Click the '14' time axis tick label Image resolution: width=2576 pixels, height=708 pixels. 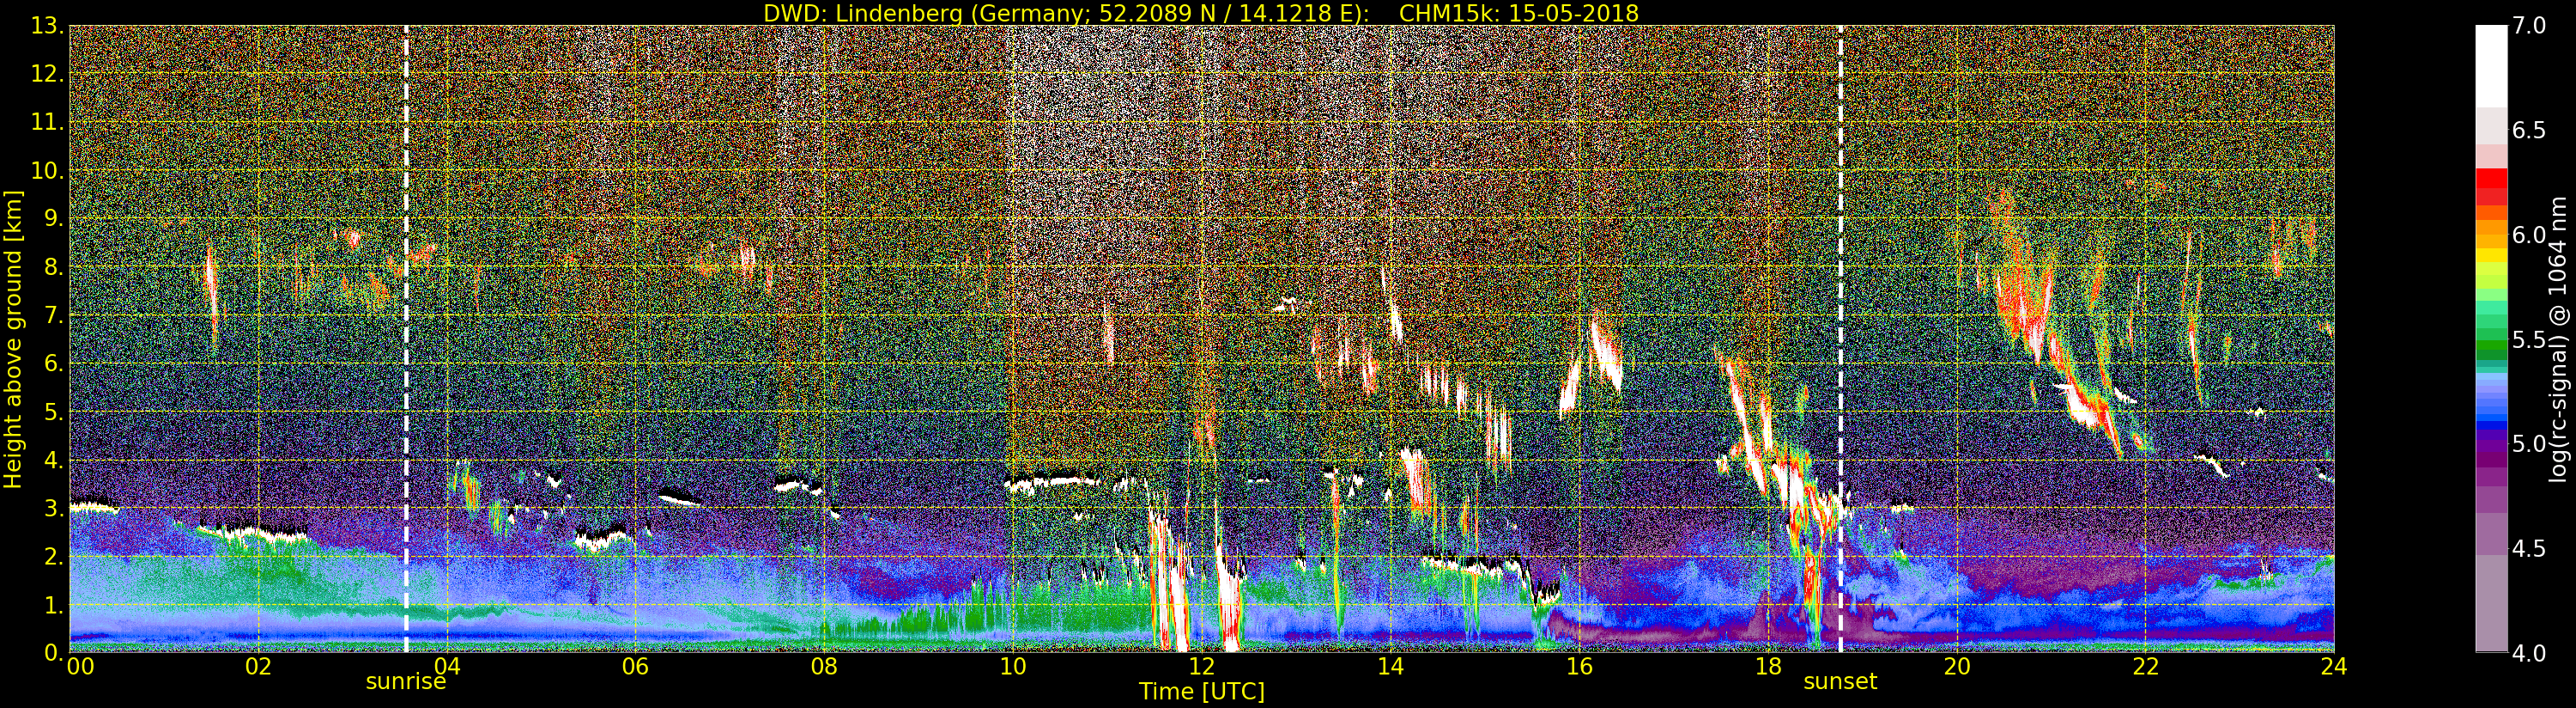[1390, 666]
